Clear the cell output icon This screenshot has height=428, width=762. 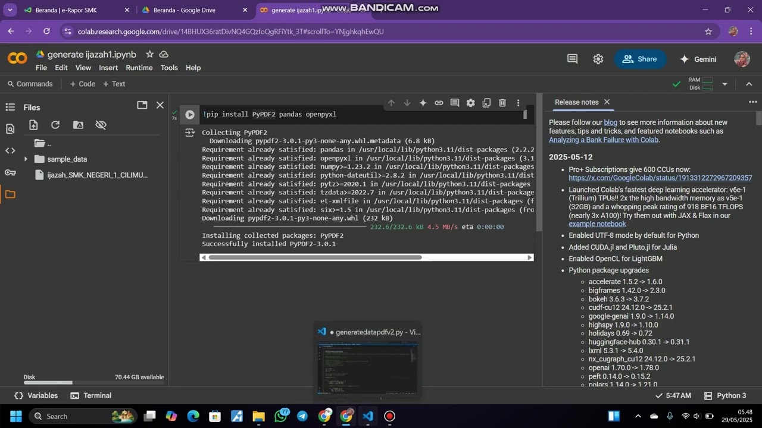point(190,133)
